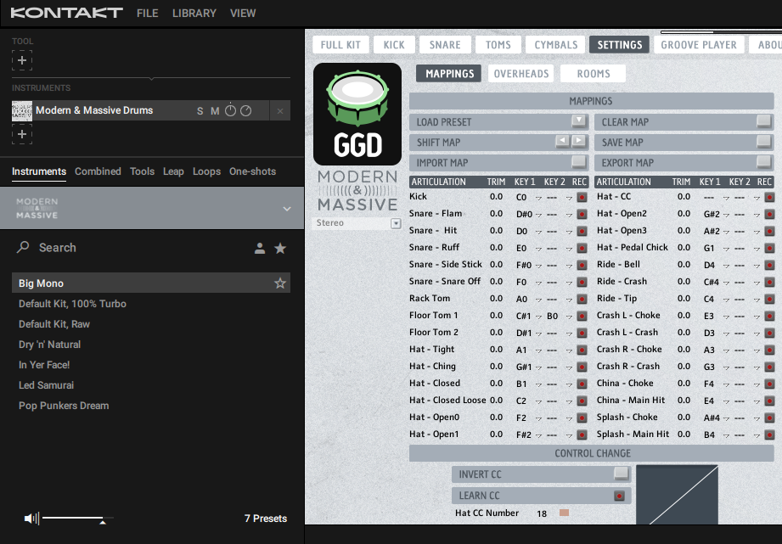782x544 pixels.
Task: Open the KEY 1 dropdown for Hat - Tight
Action: point(538,351)
